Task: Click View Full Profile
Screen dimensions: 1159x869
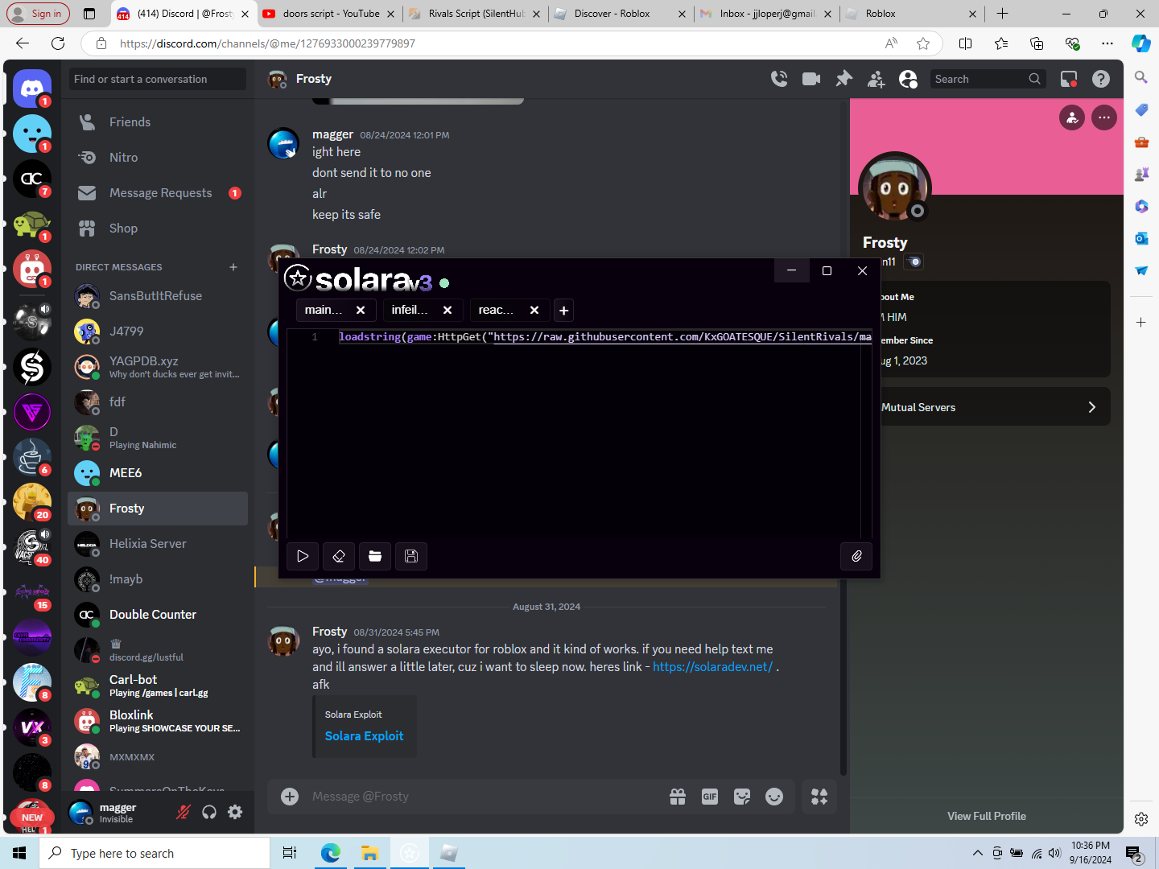Action: 987,816
